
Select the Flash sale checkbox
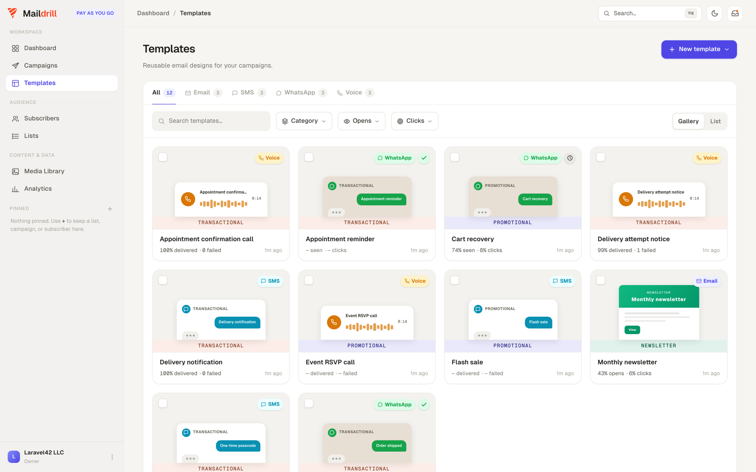[455, 280]
